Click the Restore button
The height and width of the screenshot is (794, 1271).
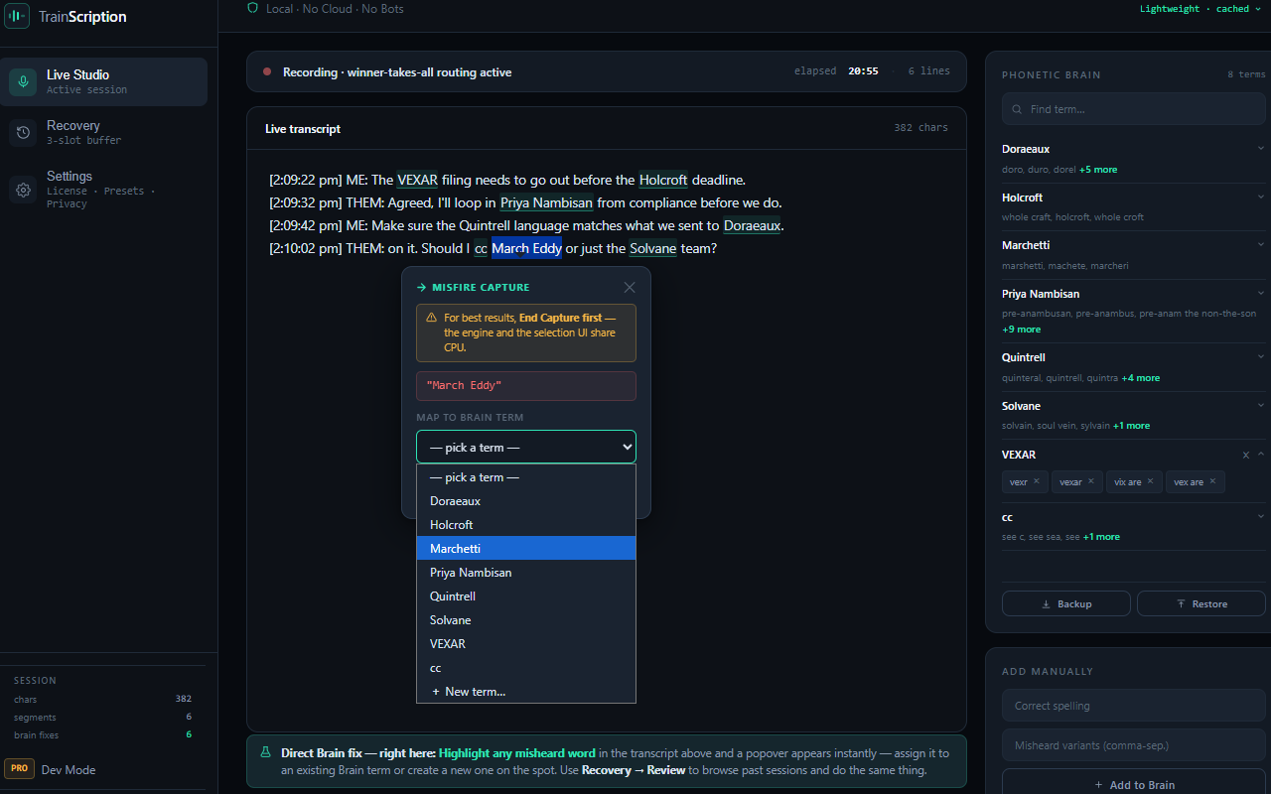click(x=1201, y=603)
